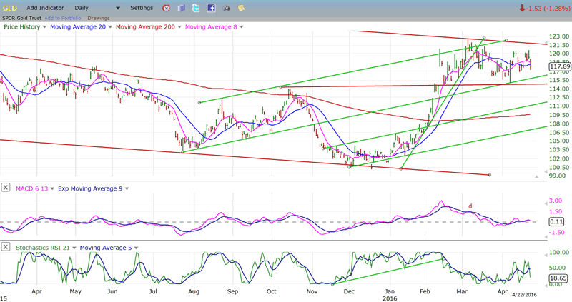
Task: Close the Stochastics RSI panel
Action: point(6,248)
